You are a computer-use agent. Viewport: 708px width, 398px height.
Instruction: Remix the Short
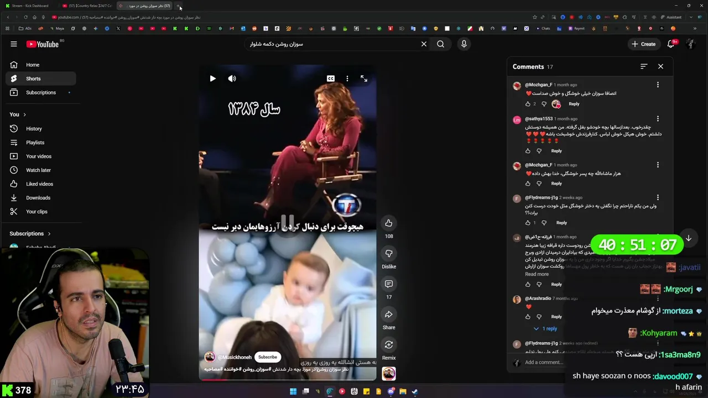pos(389,344)
